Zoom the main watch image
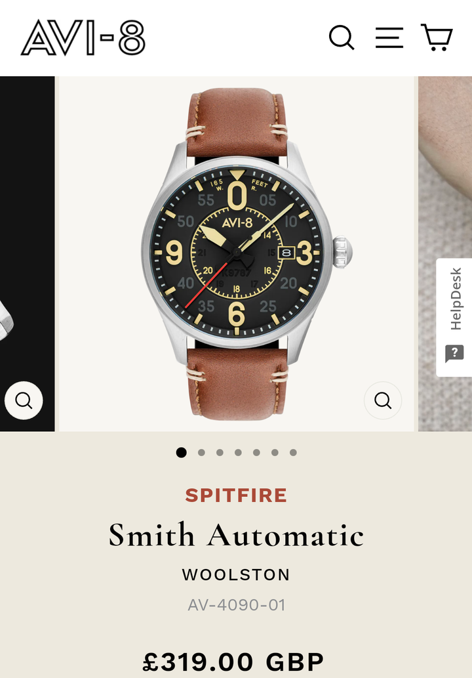The image size is (472, 678). 383,400
